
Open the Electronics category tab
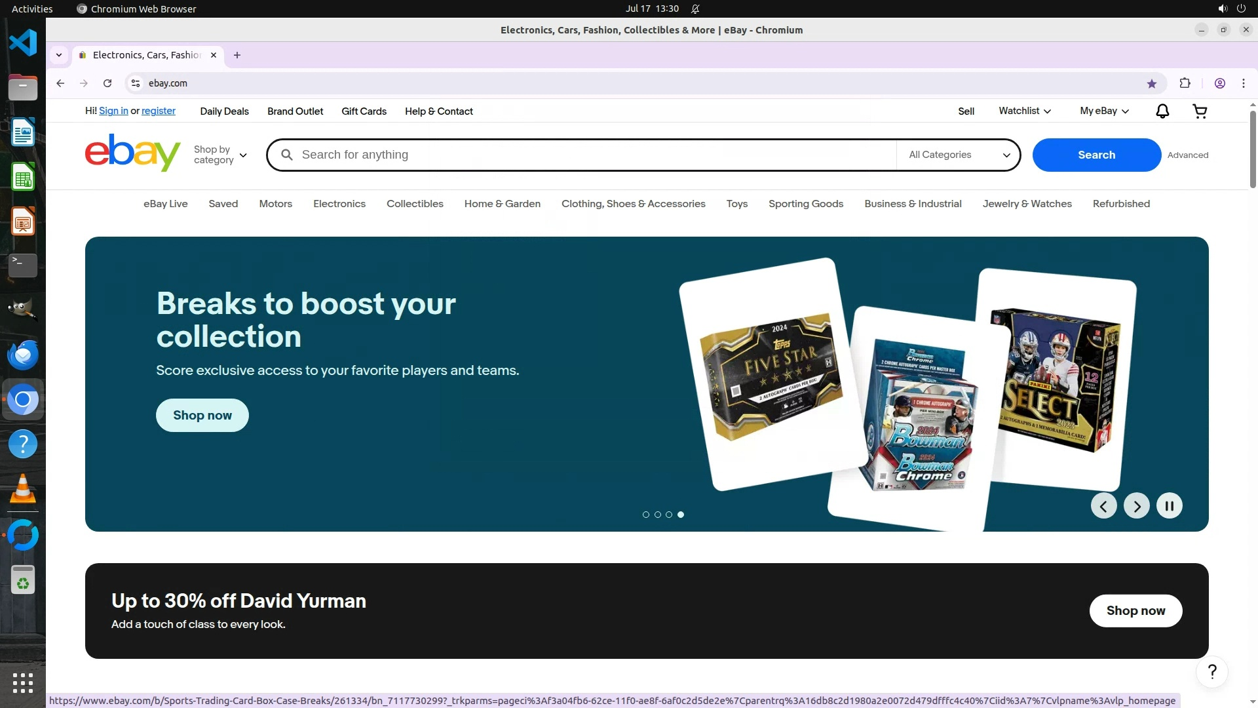(x=339, y=204)
